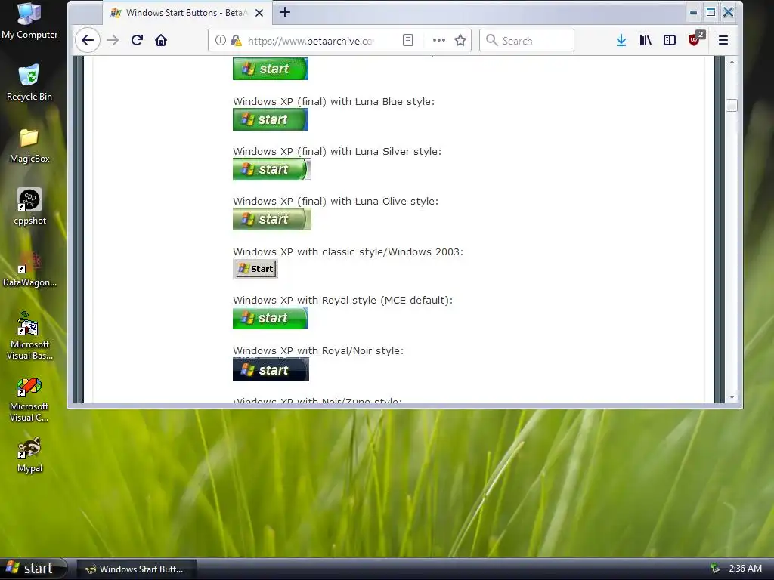Click the Luna Blue start button image
The height and width of the screenshot is (580, 774).
[x=271, y=119]
